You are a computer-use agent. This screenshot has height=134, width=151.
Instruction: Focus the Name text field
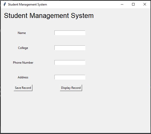click(70, 33)
